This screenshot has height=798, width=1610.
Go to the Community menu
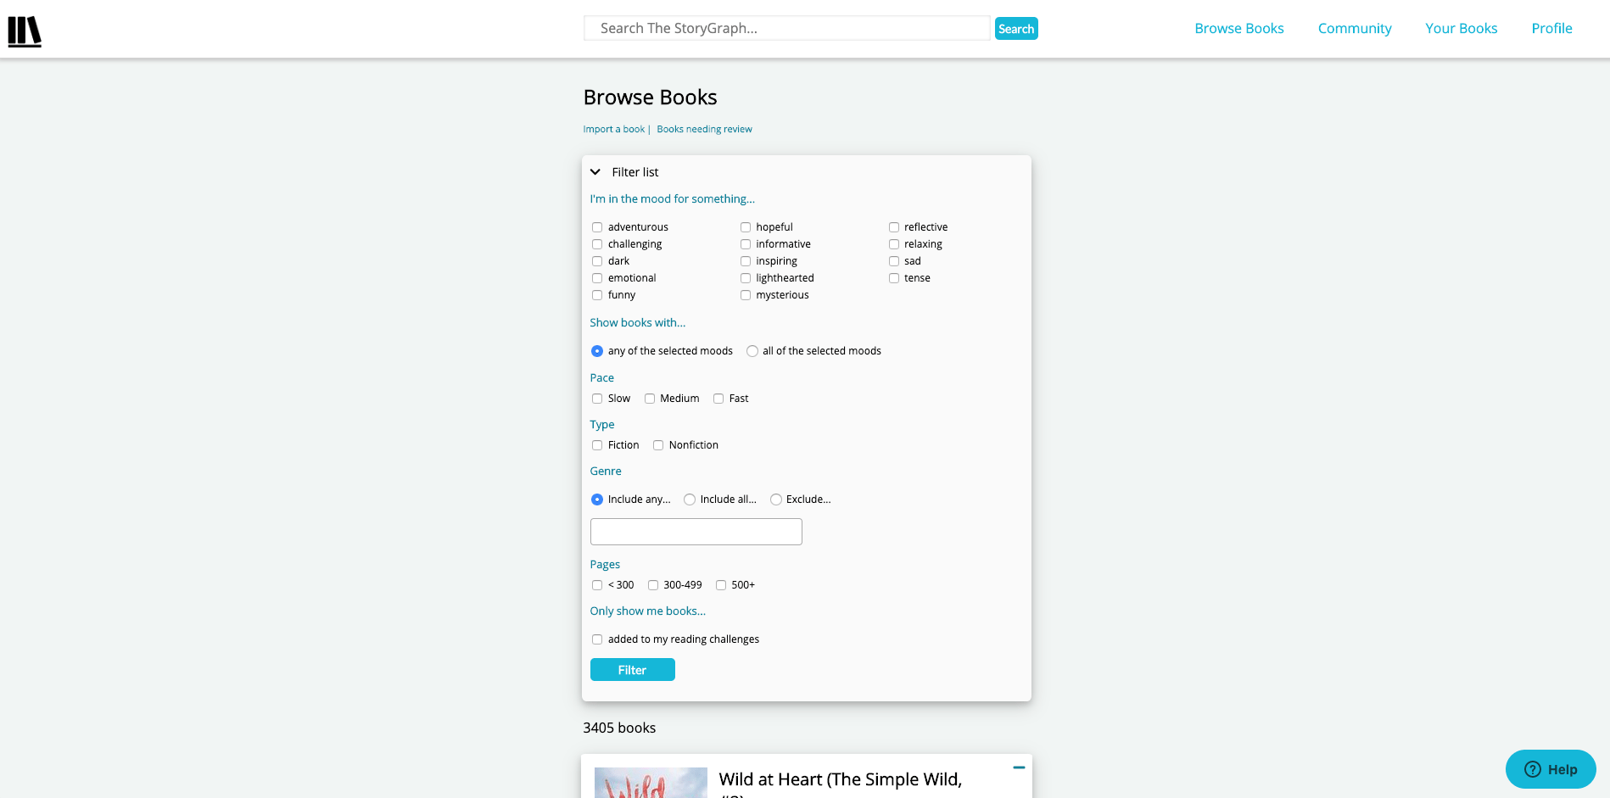[1355, 28]
